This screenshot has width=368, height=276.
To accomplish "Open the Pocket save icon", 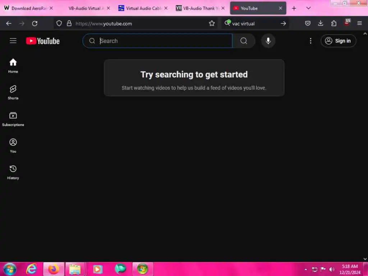I will point(308,23).
